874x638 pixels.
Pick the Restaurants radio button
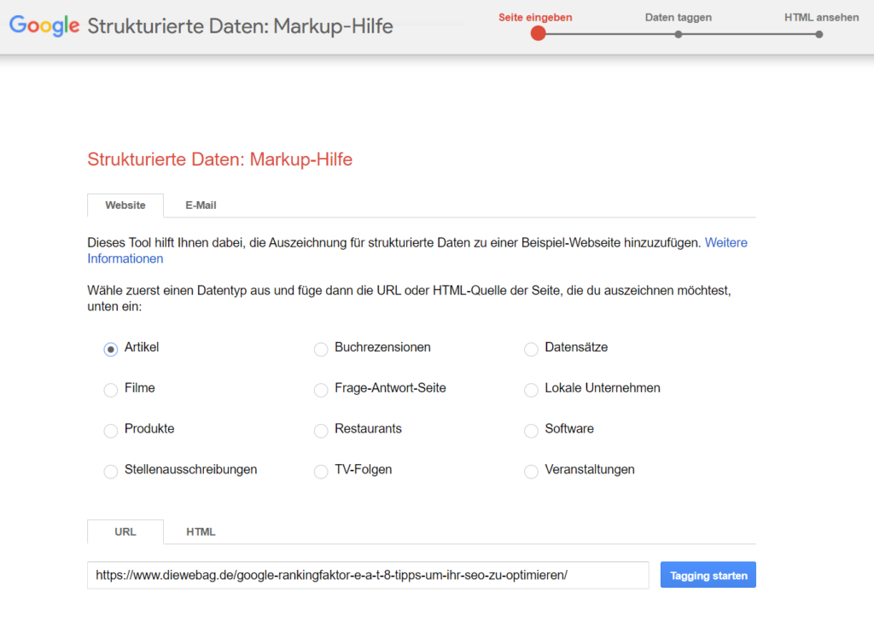click(321, 431)
